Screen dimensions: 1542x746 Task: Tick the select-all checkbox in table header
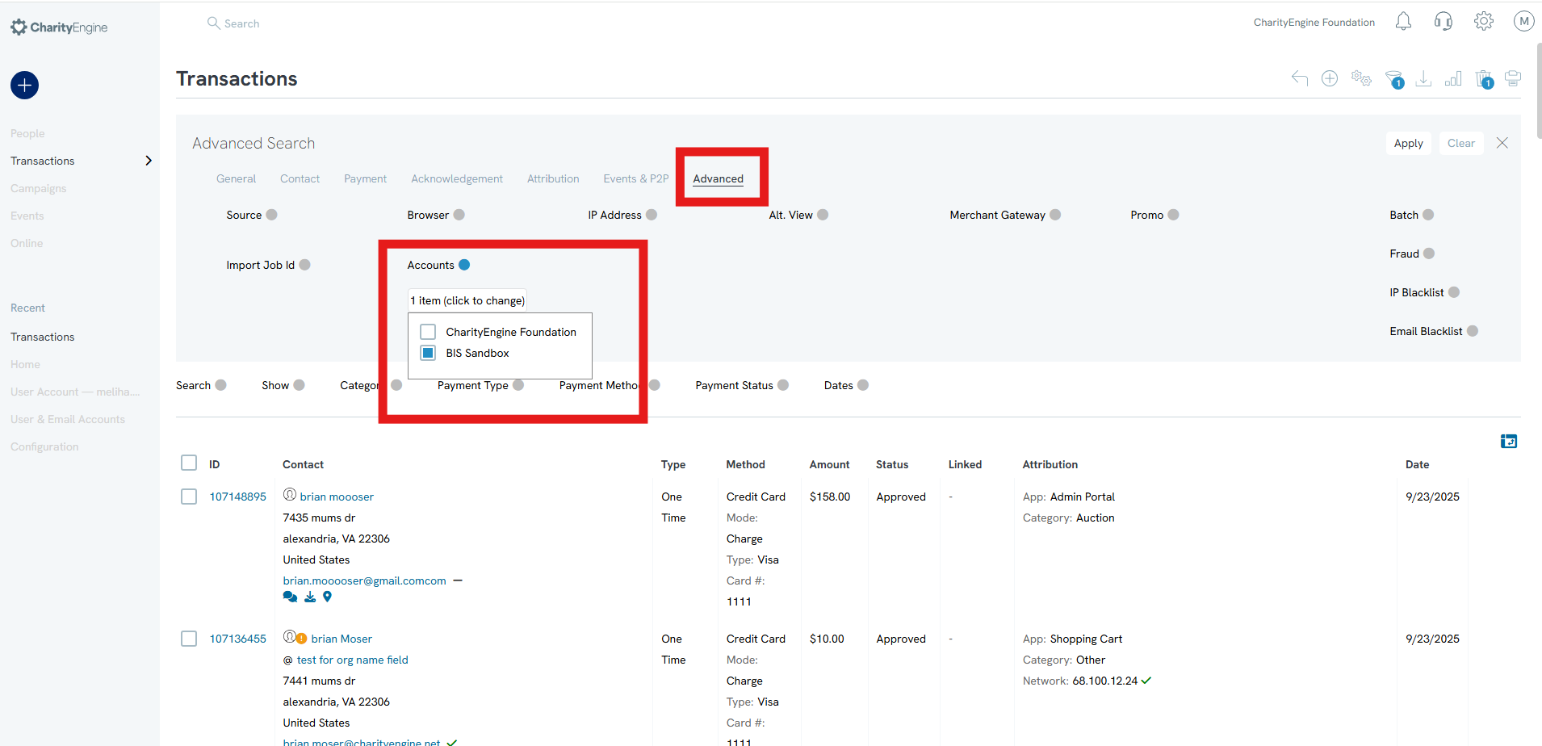pyautogui.click(x=189, y=463)
